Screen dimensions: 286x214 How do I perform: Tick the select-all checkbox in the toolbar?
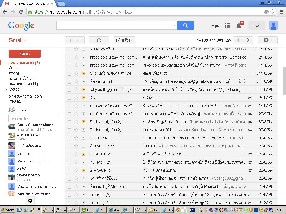coord(72,40)
